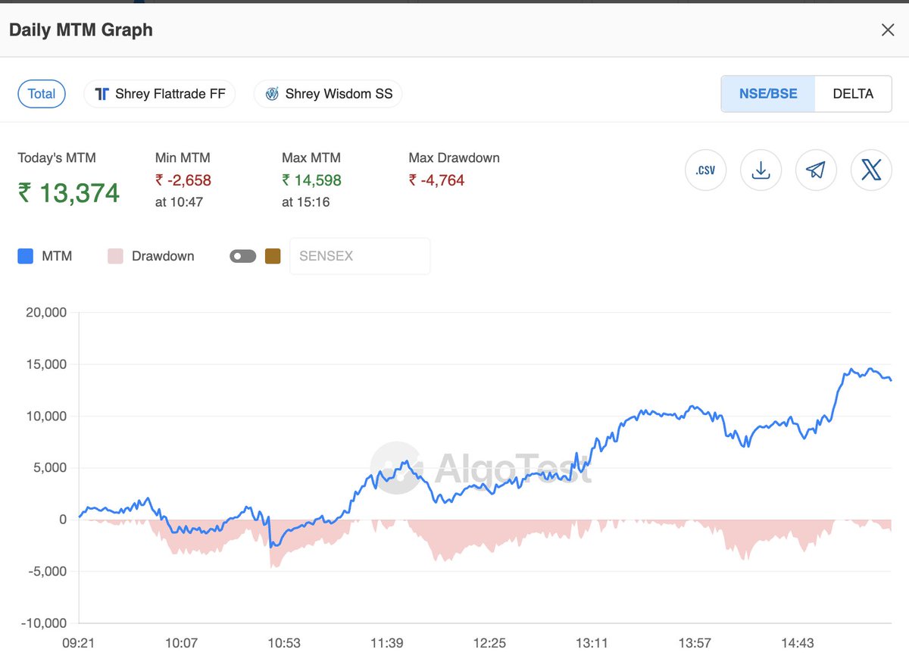Viewport: 909px width, 668px height.
Task: Click the 'at 10:47' timestamp
Action: click(x=179, y=202)
